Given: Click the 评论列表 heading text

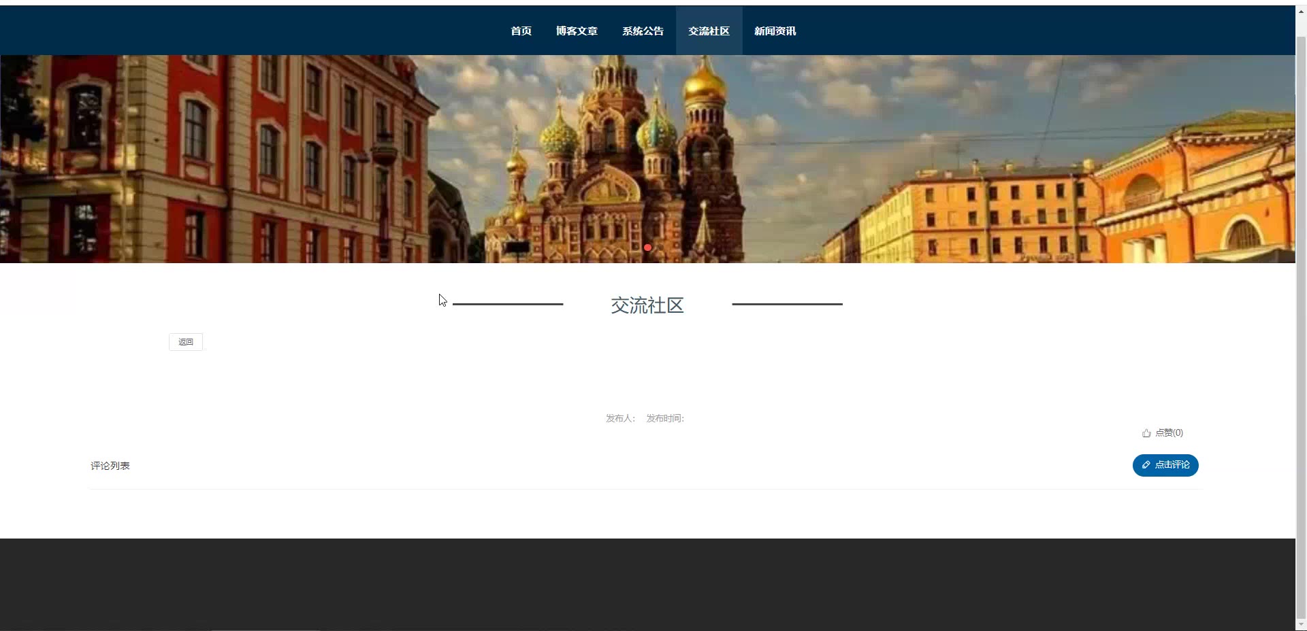Looking at the screenshot, I should [x=110, y=466].
